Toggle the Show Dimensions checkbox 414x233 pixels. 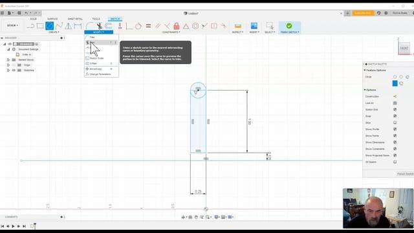395,142
